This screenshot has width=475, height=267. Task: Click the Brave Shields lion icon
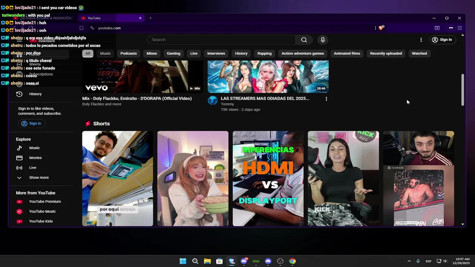pos(381,28)
